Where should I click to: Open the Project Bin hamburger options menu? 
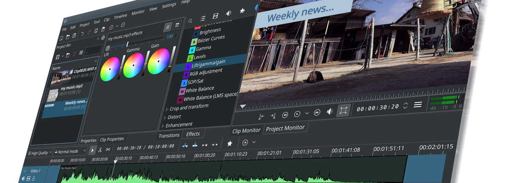click(81, 52)
